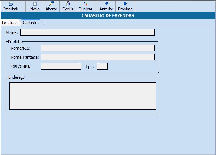This screenshot has height=155, width=216.
Task: Click the Cadastro de Fazendas title bar
Action: tap(108, 16)
